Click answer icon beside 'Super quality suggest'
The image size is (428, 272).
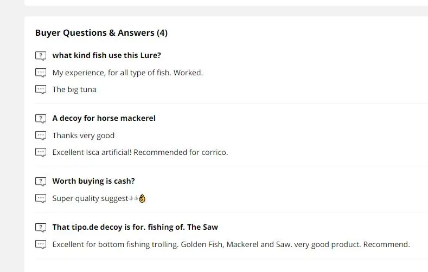[x=41, y=198]
